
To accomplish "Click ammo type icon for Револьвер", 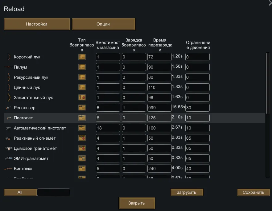I will pyautogui.click(x=82, y=108).
